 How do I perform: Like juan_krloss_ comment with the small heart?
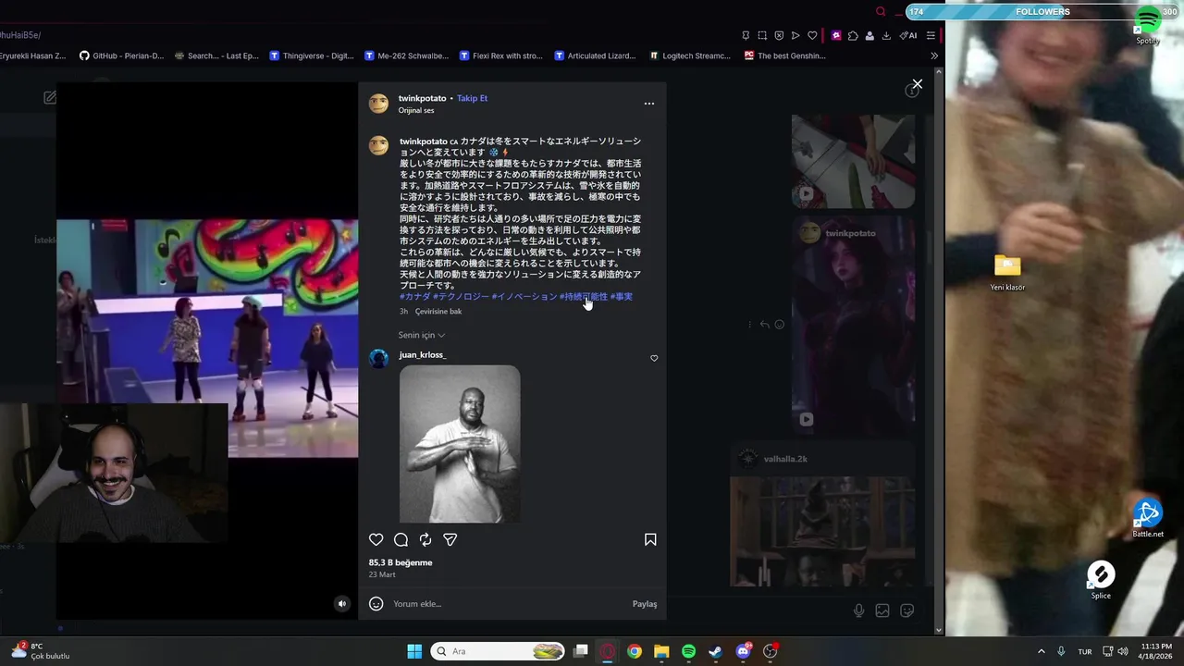pyautogui.click(x=654, y=358)
